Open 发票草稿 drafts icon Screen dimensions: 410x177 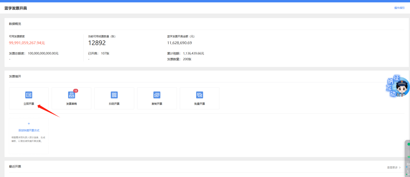point(71,95)
